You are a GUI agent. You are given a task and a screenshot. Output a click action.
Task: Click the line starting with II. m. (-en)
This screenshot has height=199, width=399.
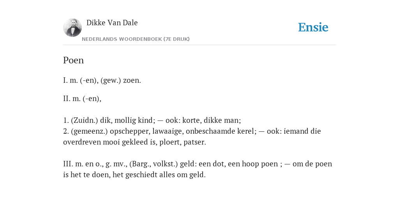tap(82, 98)
